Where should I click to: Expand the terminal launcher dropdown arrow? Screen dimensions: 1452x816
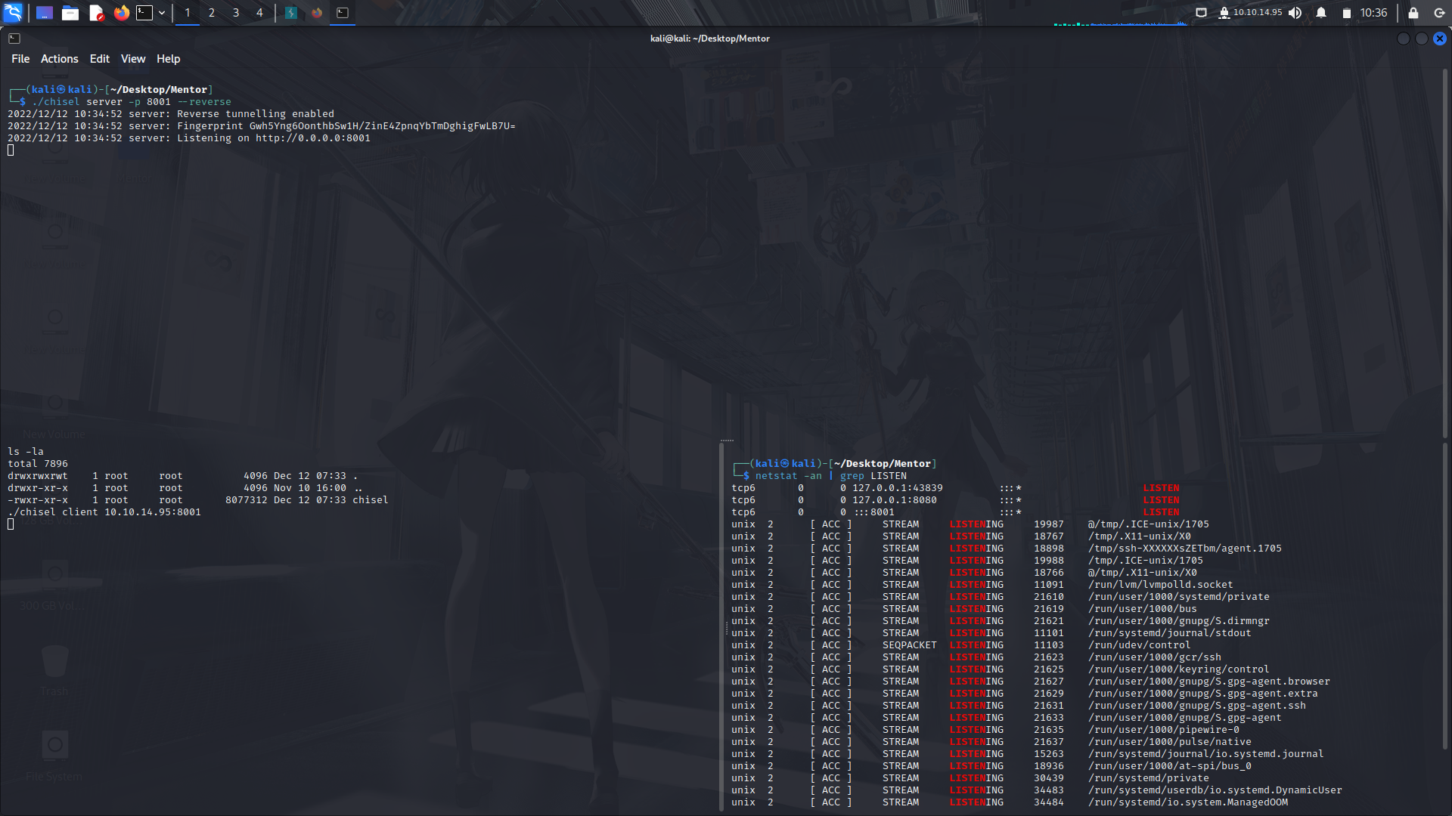tap(161, 13)
